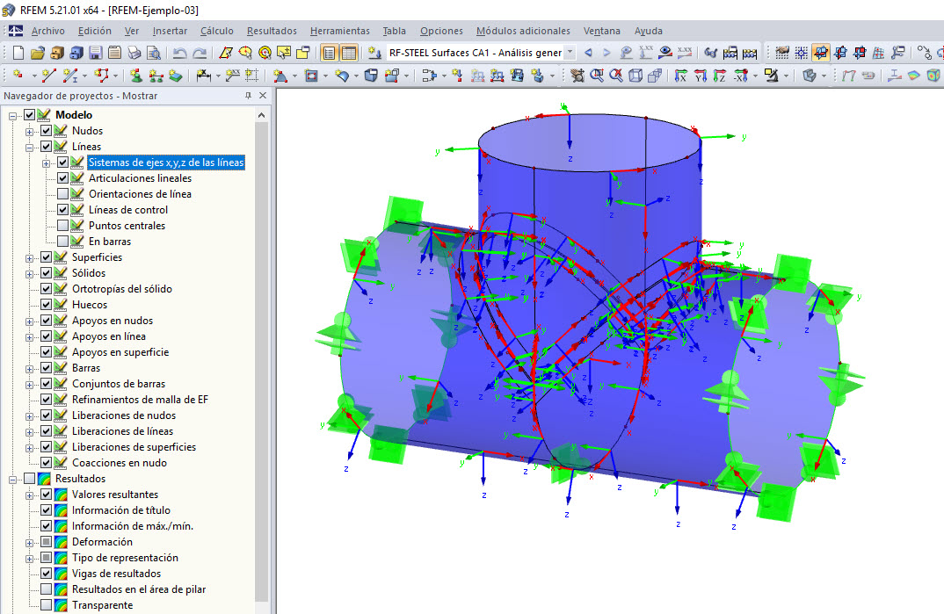Open the Módulos adicionales menu
The width and height of the screenshot is (944, 614).
point(523,31)
